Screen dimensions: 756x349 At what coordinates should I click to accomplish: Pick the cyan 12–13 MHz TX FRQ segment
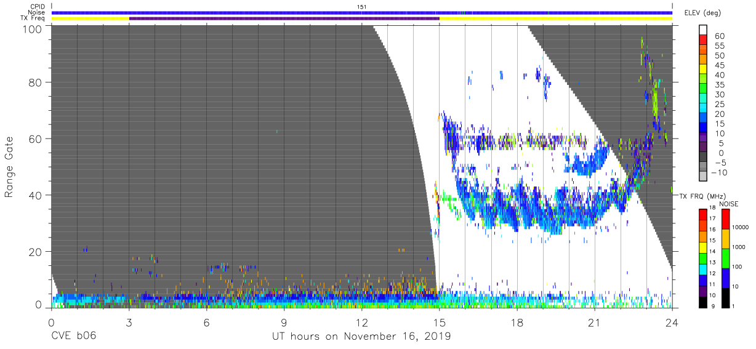[703, 268]
